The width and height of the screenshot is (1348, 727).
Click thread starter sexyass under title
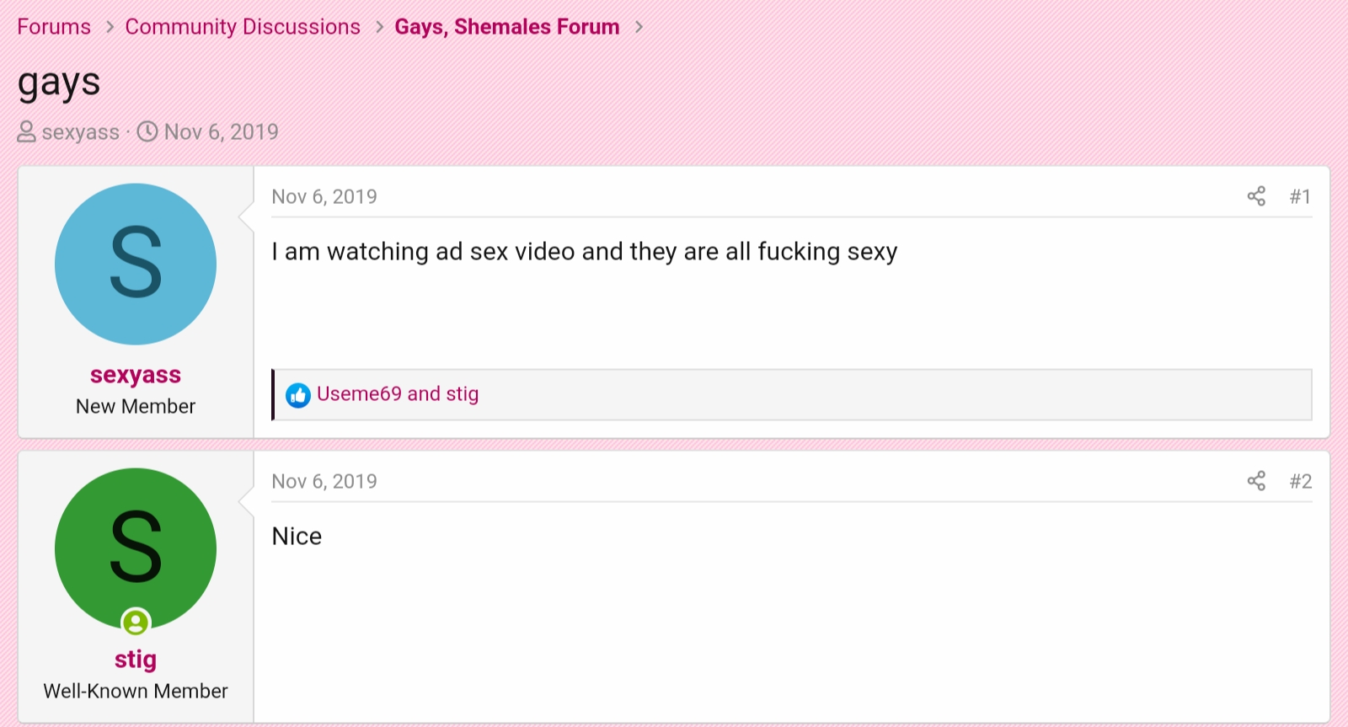[x=81, y=132]
